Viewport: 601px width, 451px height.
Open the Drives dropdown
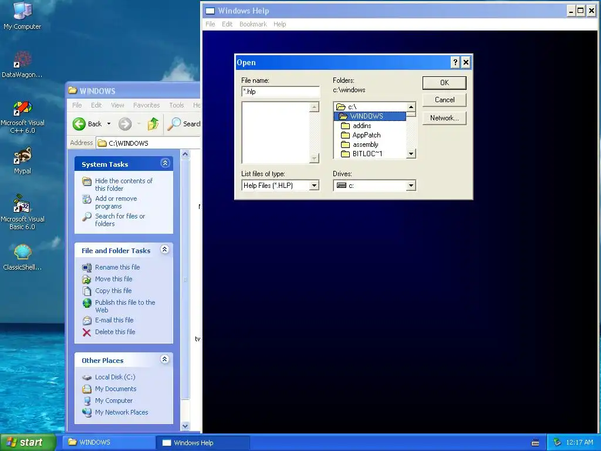tap(411, 186)
